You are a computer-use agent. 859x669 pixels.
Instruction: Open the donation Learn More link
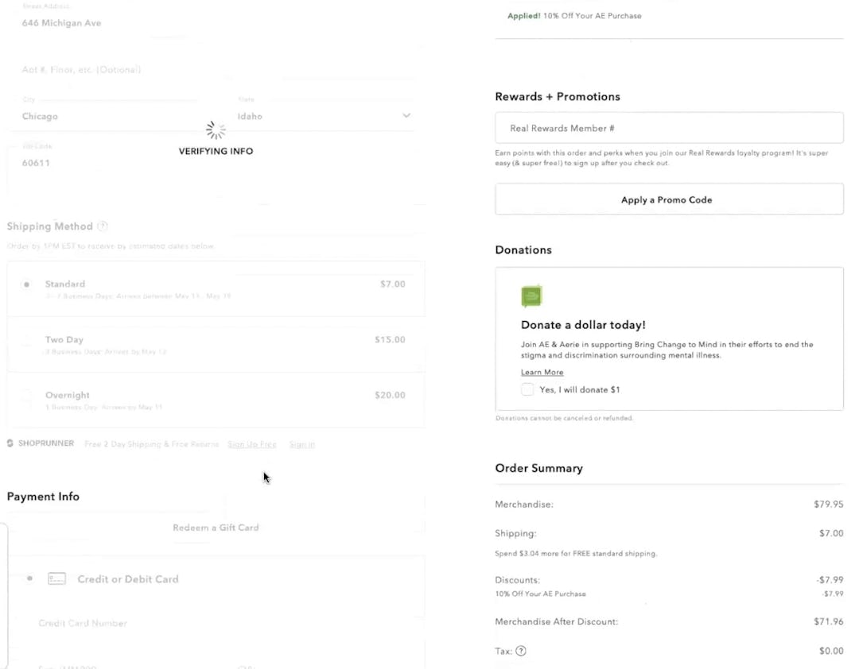(x=542, y=372)
